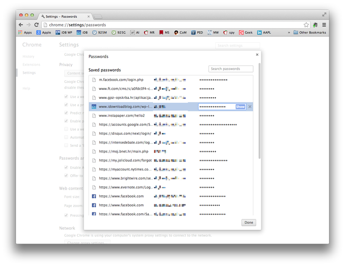Select the disqus.com/next/login row

tap(171, 133)
